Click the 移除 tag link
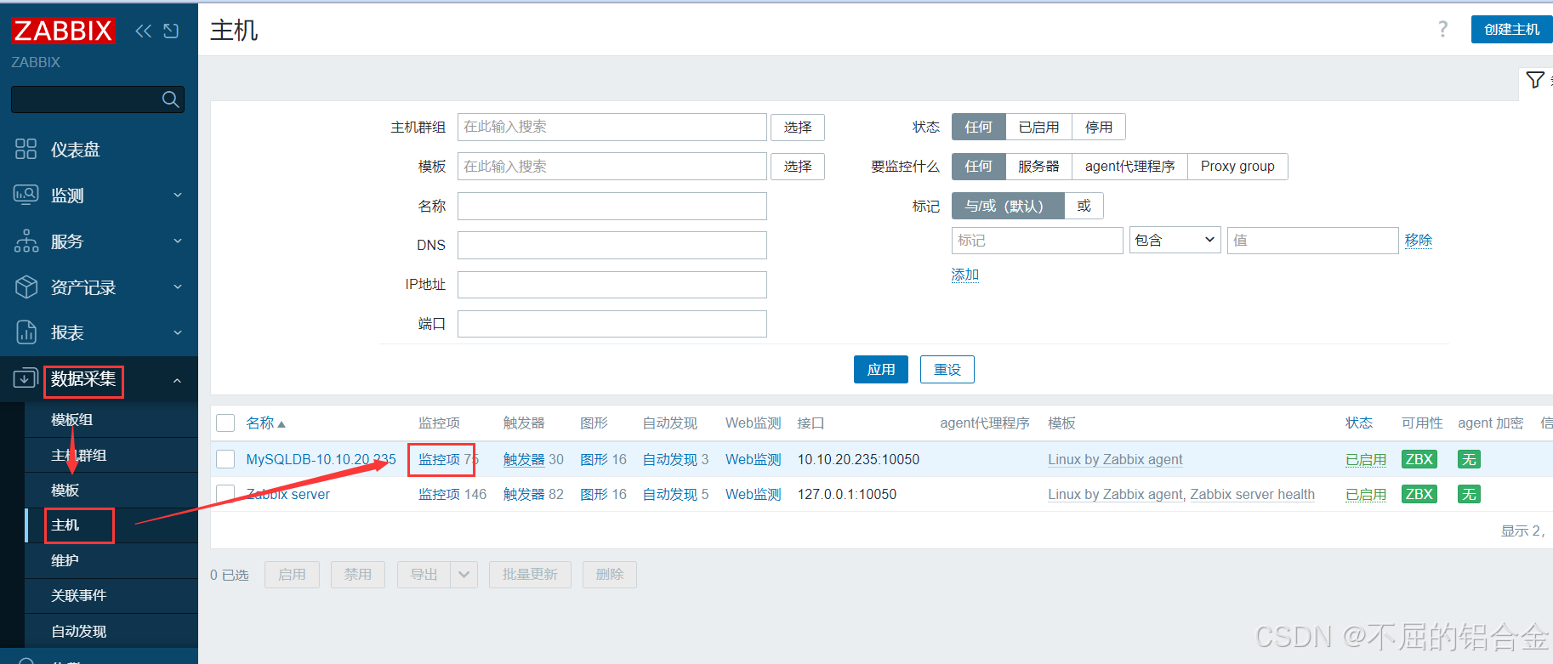Image resolution: width=1553 pixels, height=664 pixels. point(1419,241)
